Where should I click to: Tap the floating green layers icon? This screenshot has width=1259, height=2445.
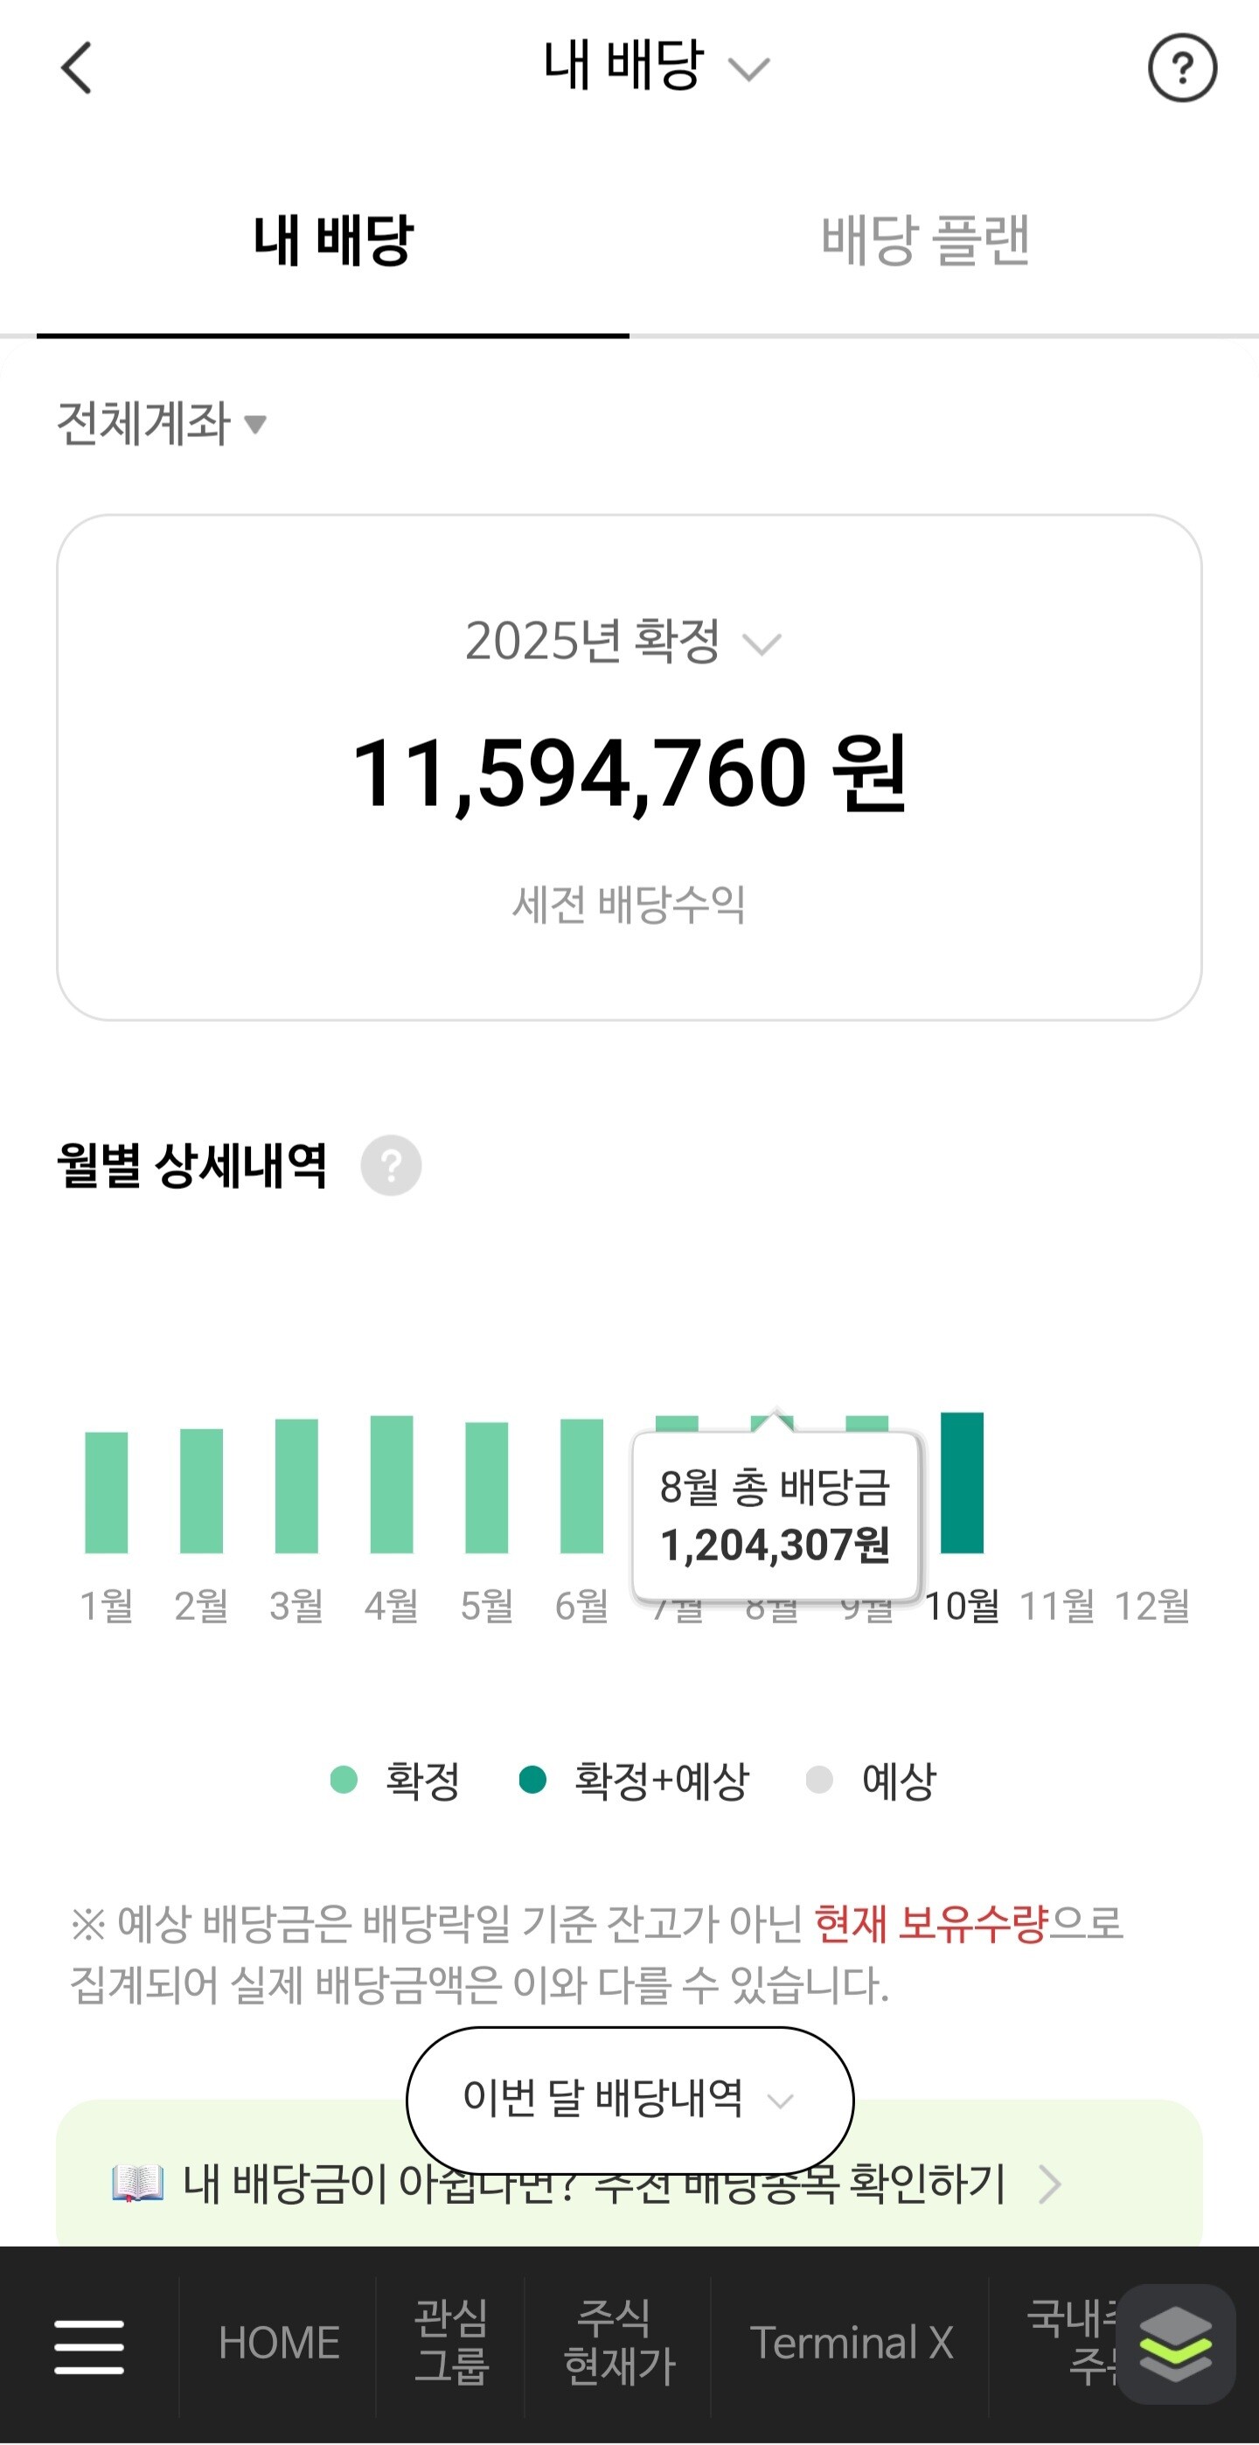pos(1177,2344)
